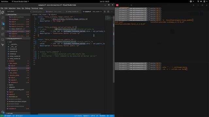The image size is (209, 117).
Task: Open the accessibility menu in top bar
Action: click(192, 1)
